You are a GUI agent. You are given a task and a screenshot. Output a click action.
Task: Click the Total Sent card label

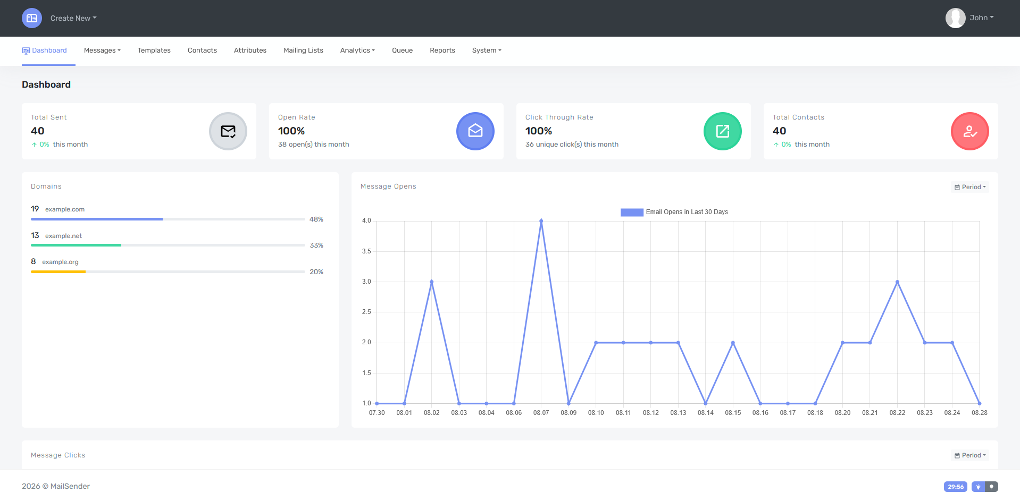point(49,117)
